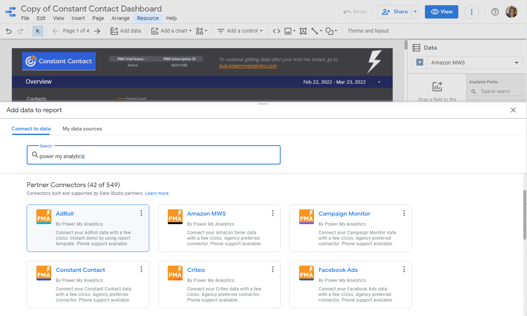
Task: Follow the Learn more link
Action: [157, 193]
